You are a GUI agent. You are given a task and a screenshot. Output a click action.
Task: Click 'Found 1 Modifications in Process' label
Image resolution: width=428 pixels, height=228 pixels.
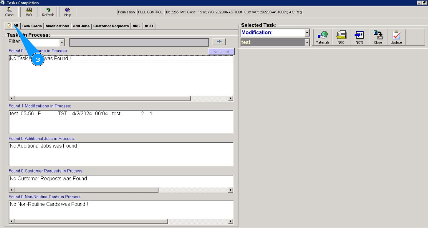click(x=40, y=106)
